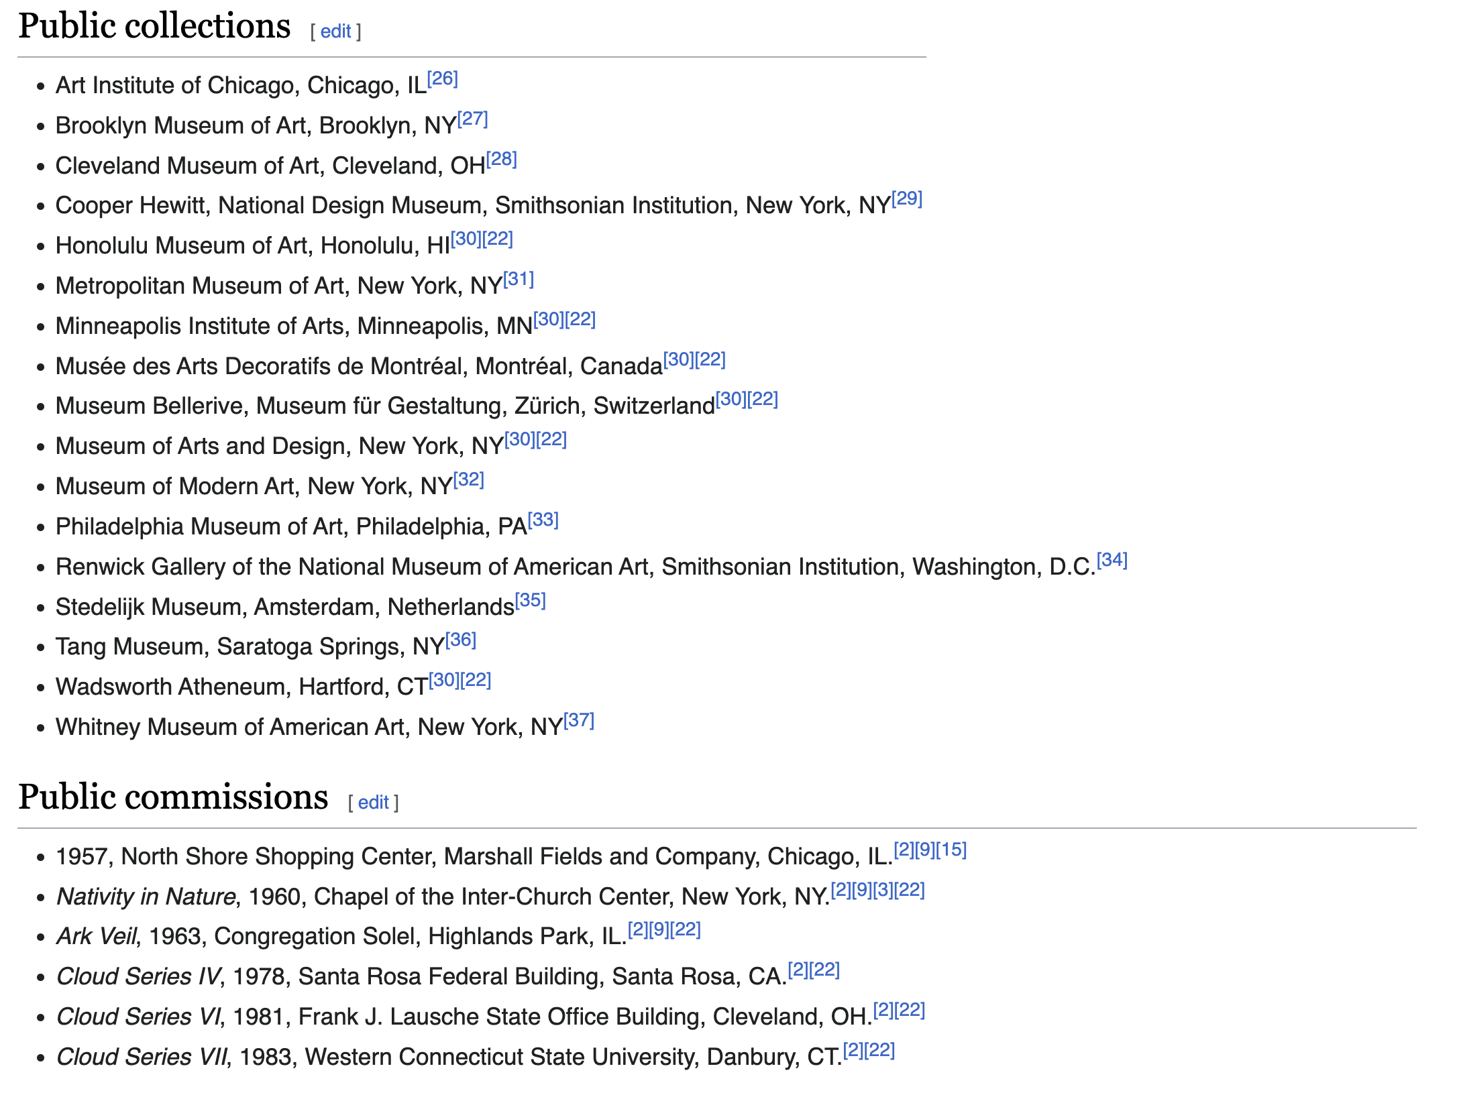Image resolution: width=1457 pixels, height=1093 pixels.
Task: Click citation 3 on Nativity in Nature line
Action: [x=883, y=890]
